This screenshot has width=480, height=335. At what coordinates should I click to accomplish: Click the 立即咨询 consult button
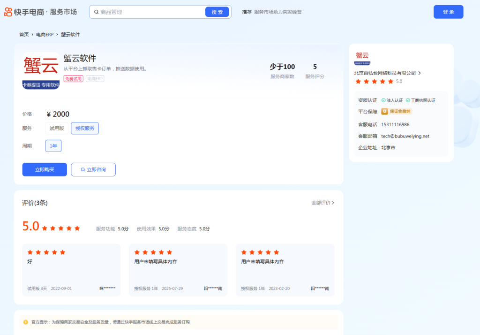point(93,169)
